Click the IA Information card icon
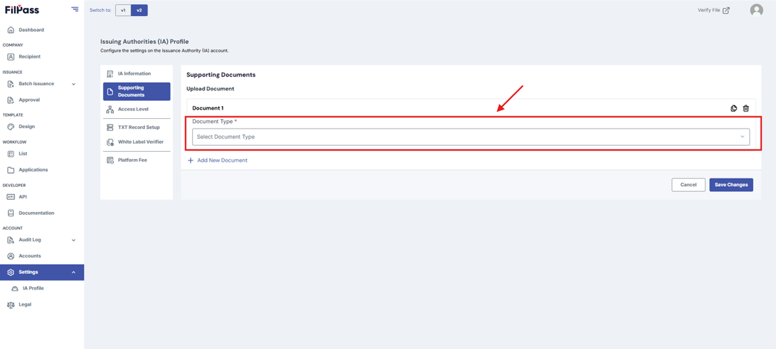Image resolution: width=776 pixels, height=349 pixels. [x=110, y=74]
